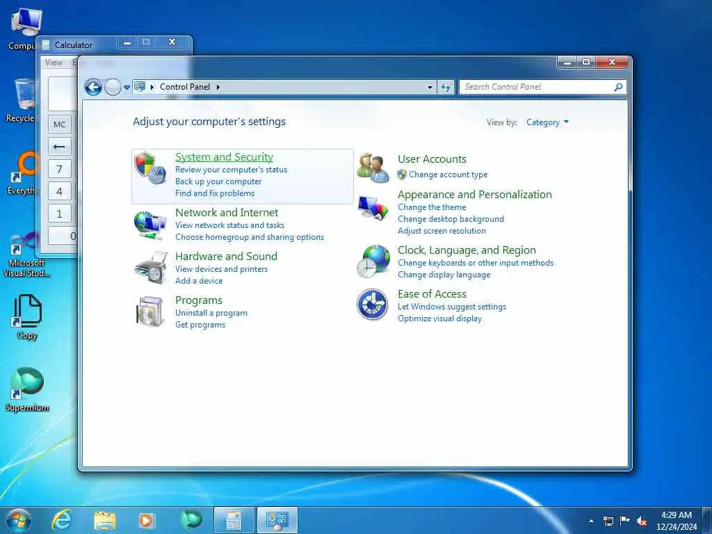Expand the arrow before Control Panel breadcrumb

coord(152,87)
